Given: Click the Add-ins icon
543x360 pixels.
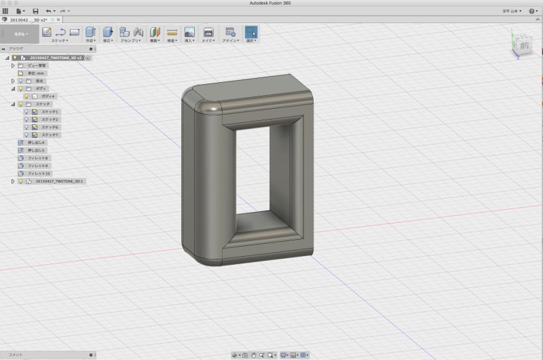Looking at the screenshot, I should click(230, 32).
